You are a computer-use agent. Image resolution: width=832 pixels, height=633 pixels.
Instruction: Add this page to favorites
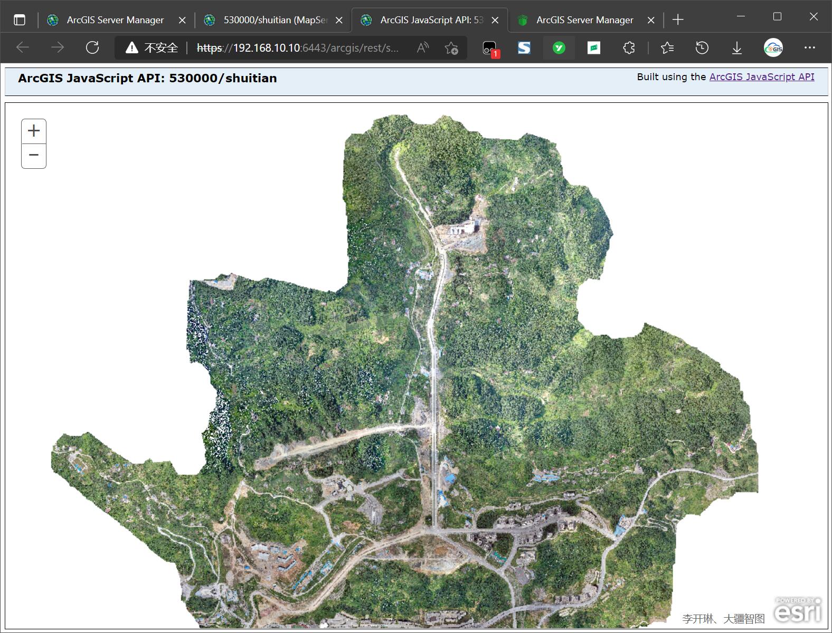coord(451,48)
